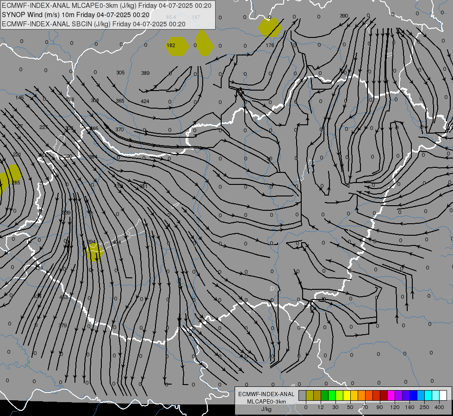Click the map value 389
The width and height of the screenshot is (453, 416).
point(145,73)
